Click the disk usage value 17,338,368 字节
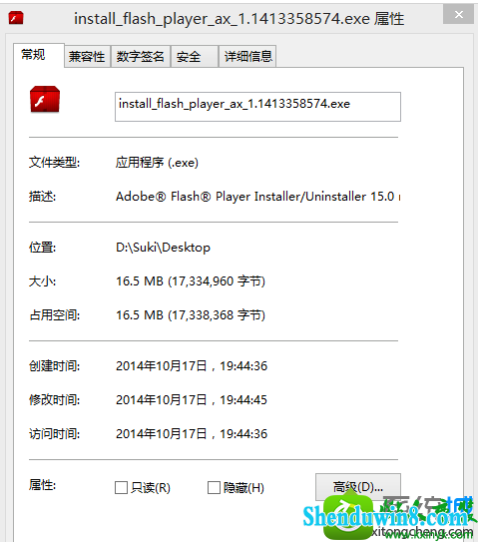Viewport: 478px width, 542px height. pyautogui.click(x=191, y=314)
